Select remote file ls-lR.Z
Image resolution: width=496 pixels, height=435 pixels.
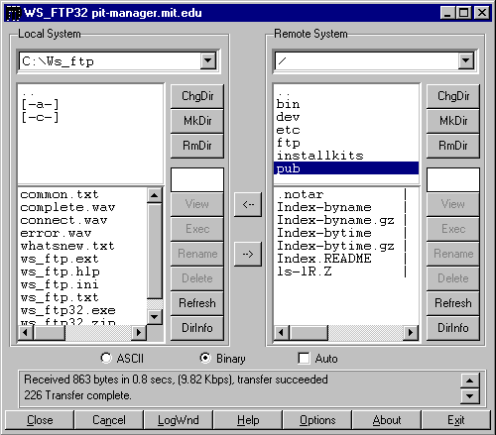pyautogui.click(x=305, y=272)
